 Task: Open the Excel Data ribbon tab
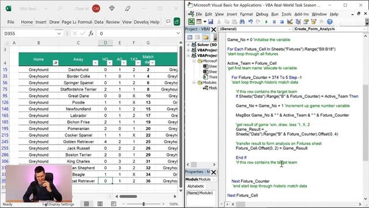click(x=99, y=22)
